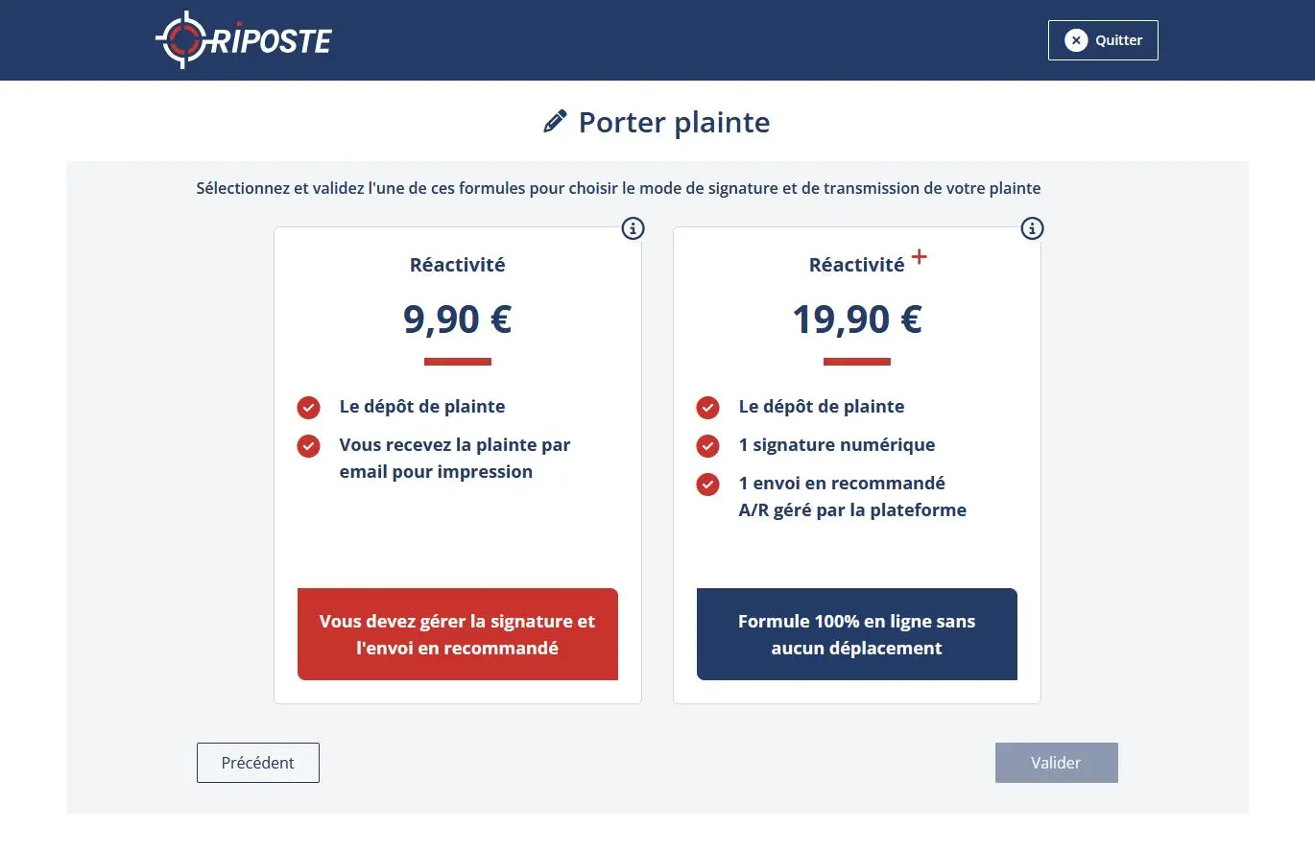Click the Quitter button
Viewport: 1315px width, 852px height.
click(x=1103, y=40)
